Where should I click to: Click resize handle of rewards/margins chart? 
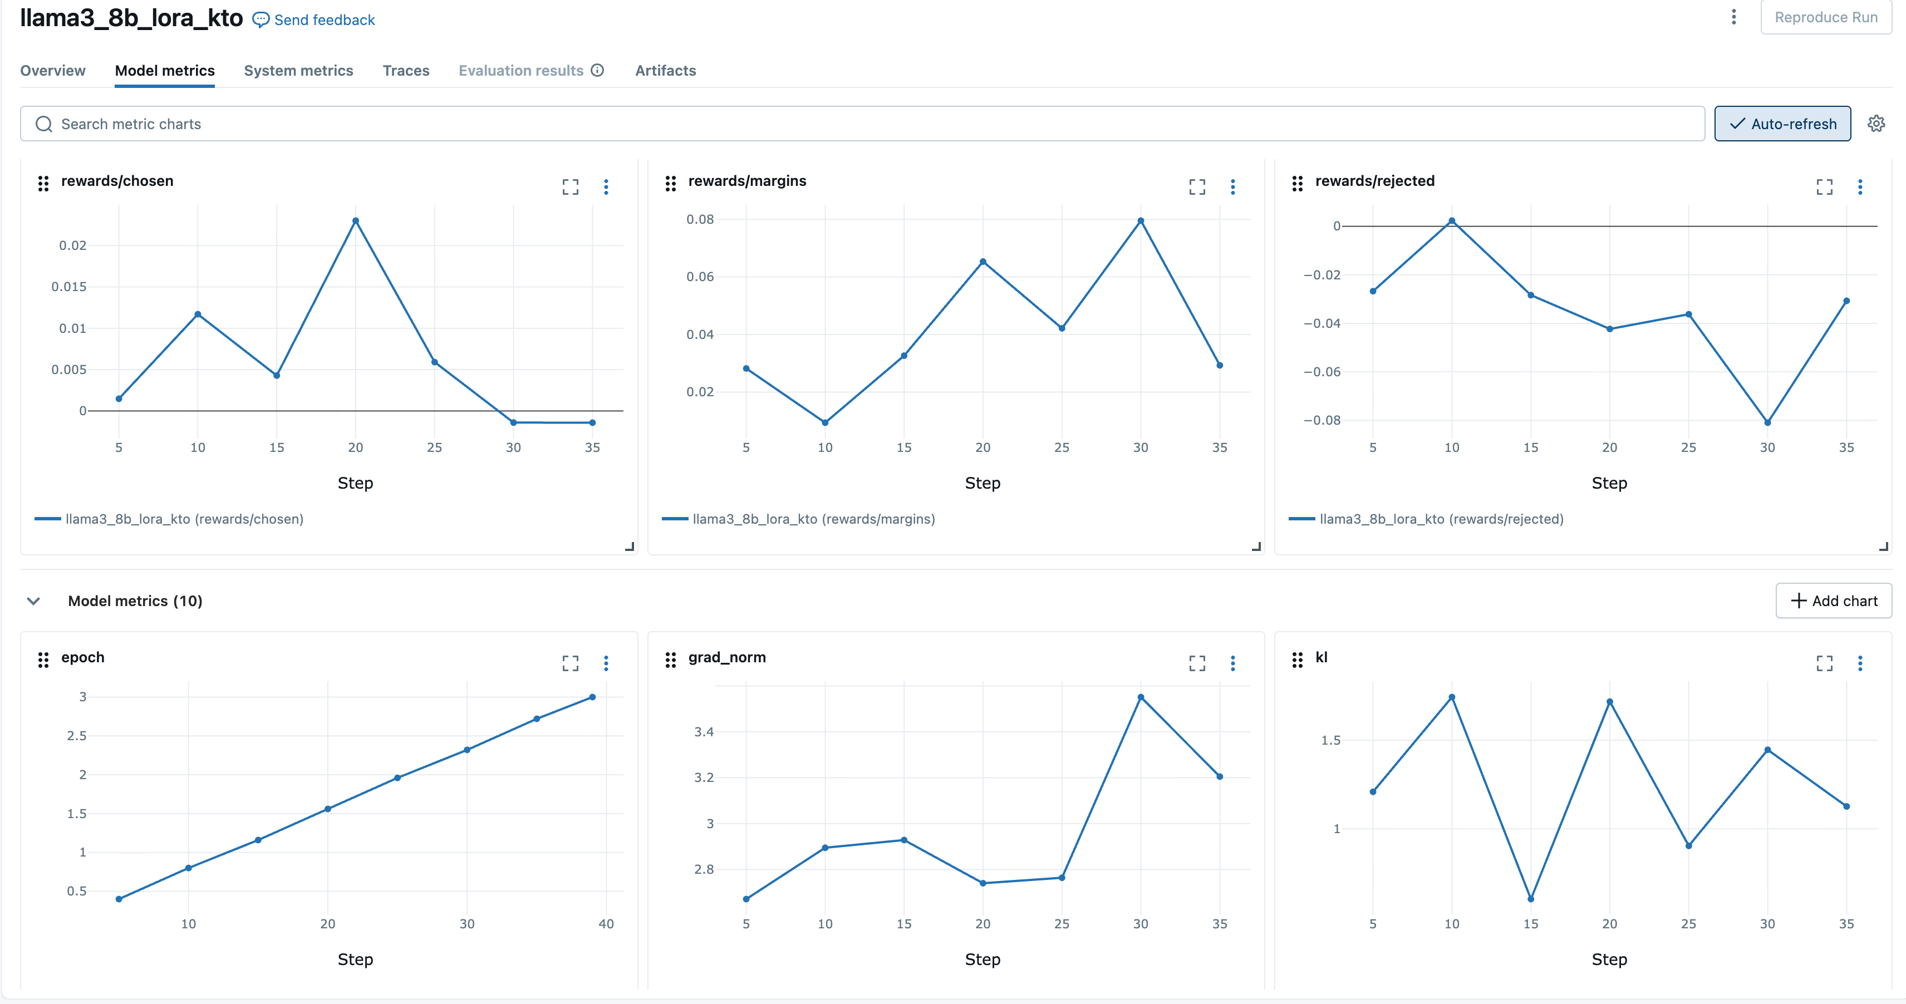click(1256, 547)
